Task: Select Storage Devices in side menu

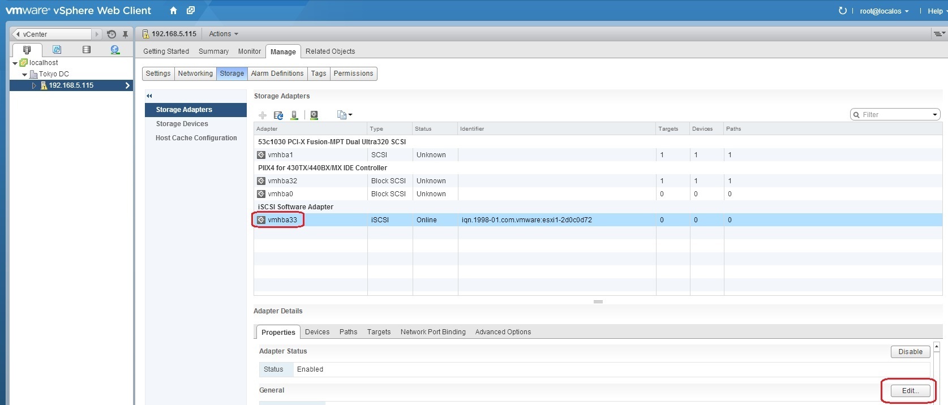Action: click(196, 124)
